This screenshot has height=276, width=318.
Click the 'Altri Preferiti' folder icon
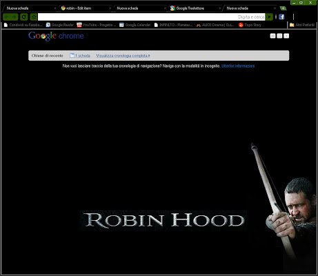coord(292,25)
